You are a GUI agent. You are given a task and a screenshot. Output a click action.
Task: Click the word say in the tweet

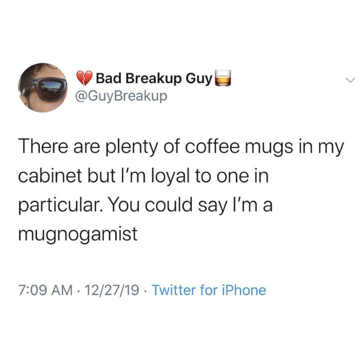tap(212, 206)
